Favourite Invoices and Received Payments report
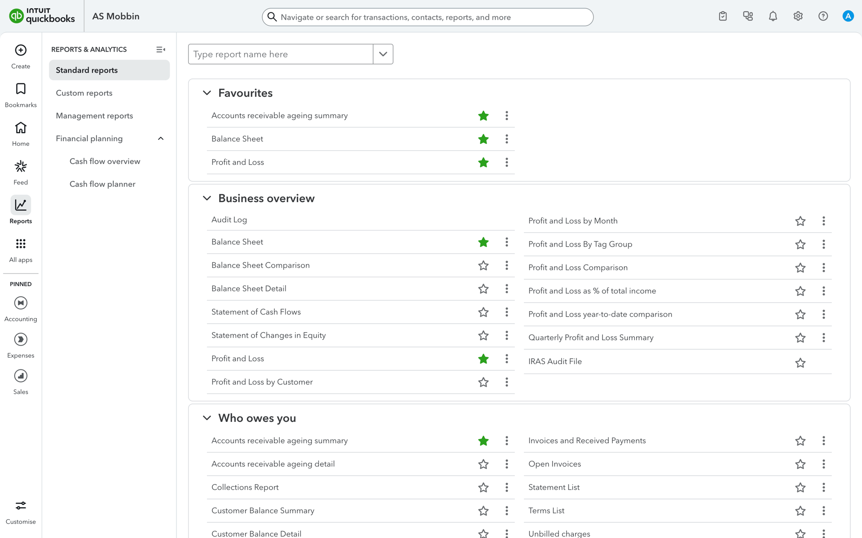 tap(800, 441)
